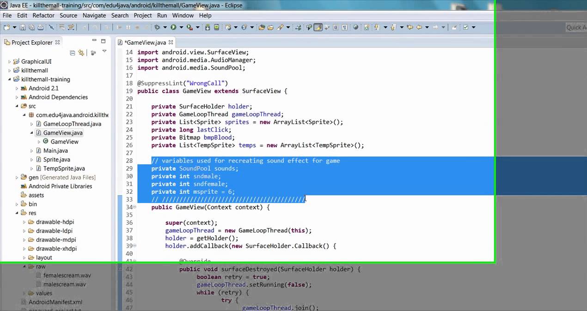Expand the GraphicalUI project
The width and height of the screenshot is (587, 311).
[9, 61]
